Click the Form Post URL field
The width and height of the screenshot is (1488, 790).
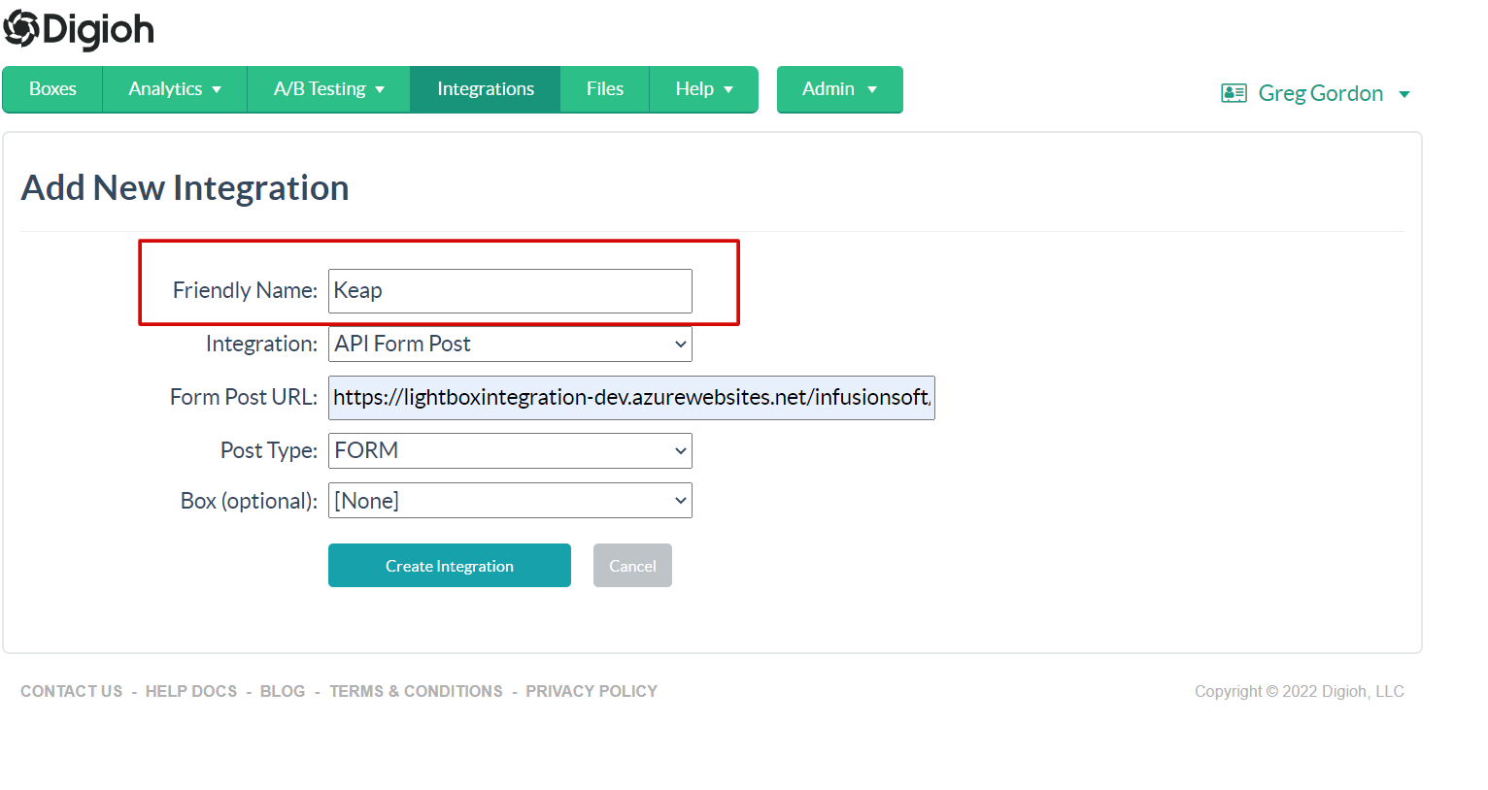point(631,398)
